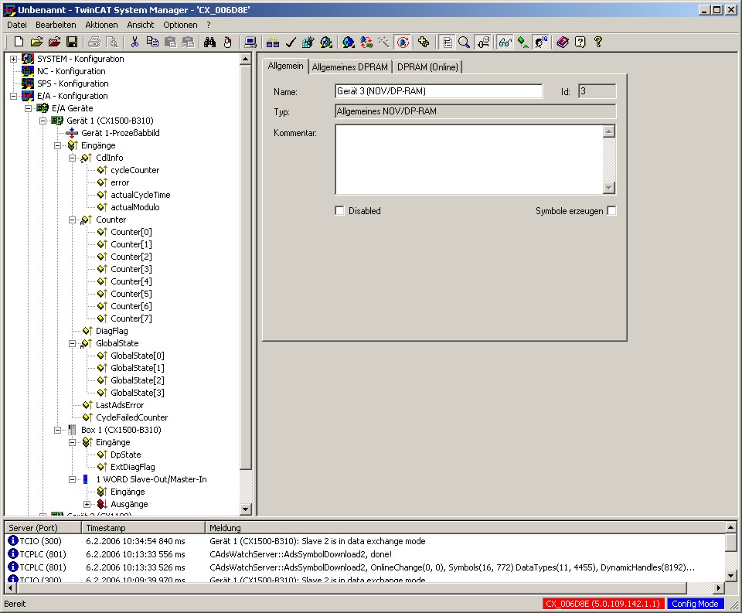Collapse Box 1 (CX1500-B310) node
Viewport: 742px width, 613px height.
(x=57, y=430)
